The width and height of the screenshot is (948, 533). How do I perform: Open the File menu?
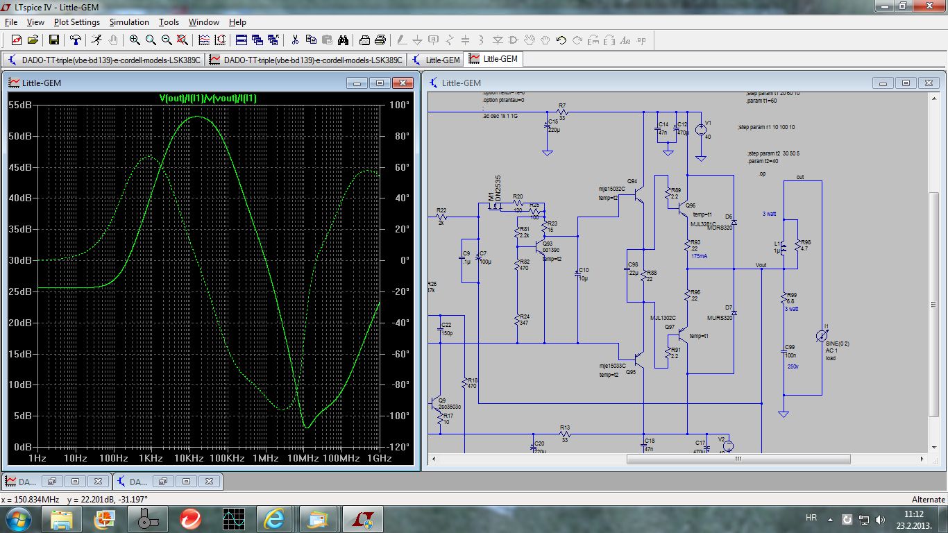(x=10, y=22)
